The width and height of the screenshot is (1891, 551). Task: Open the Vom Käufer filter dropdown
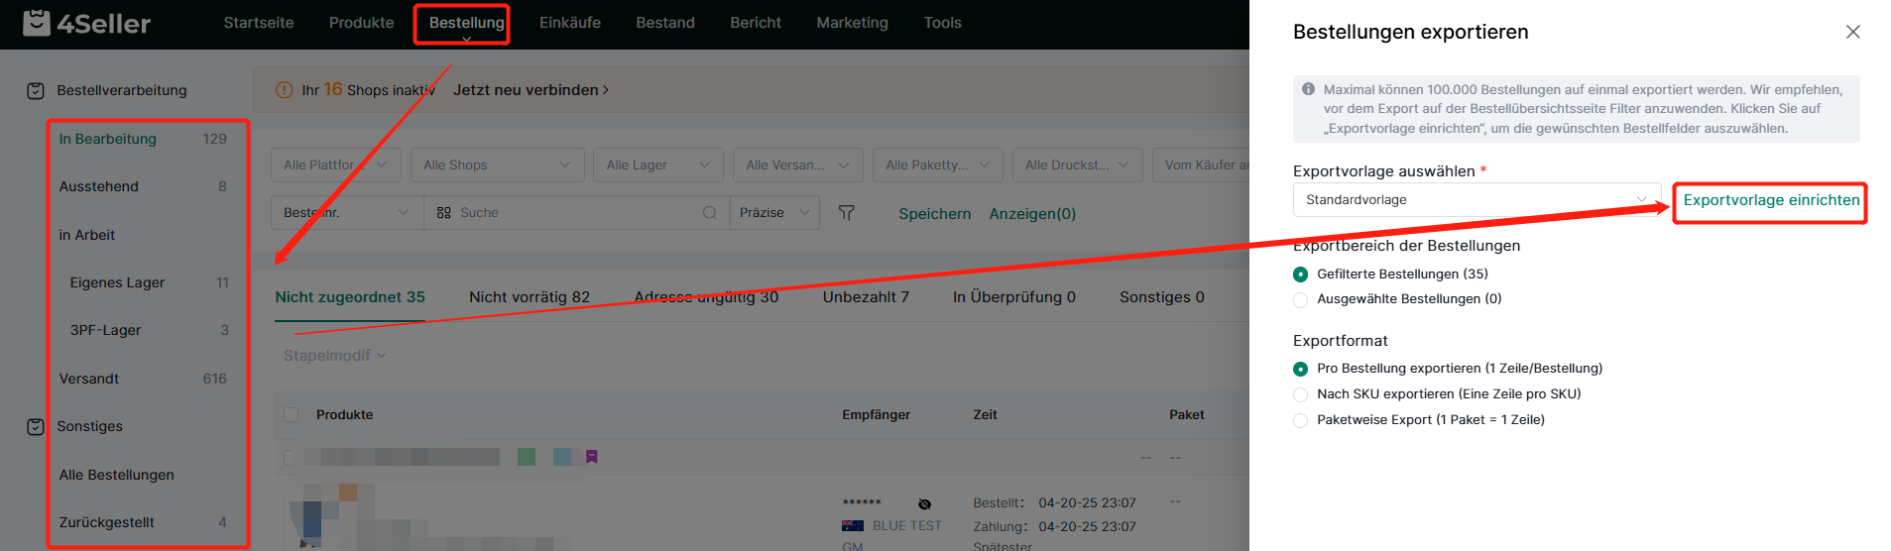[1201, 165]
